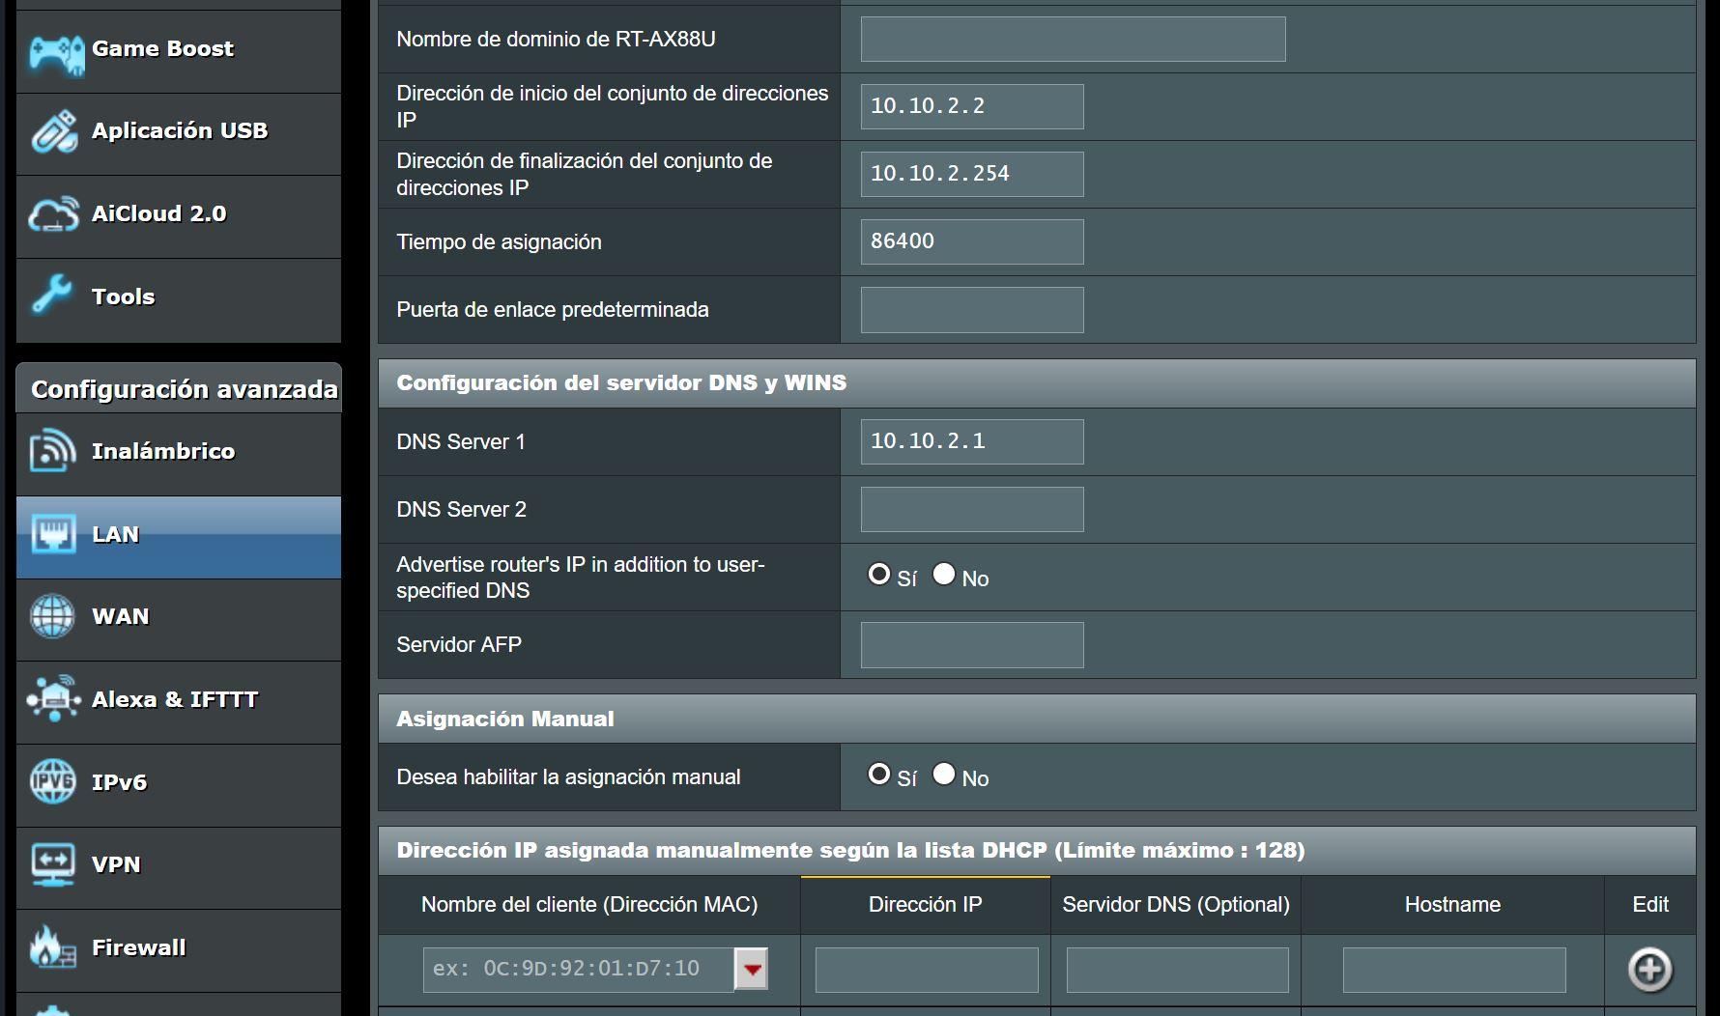Click the VPN monitor icon

52,864
